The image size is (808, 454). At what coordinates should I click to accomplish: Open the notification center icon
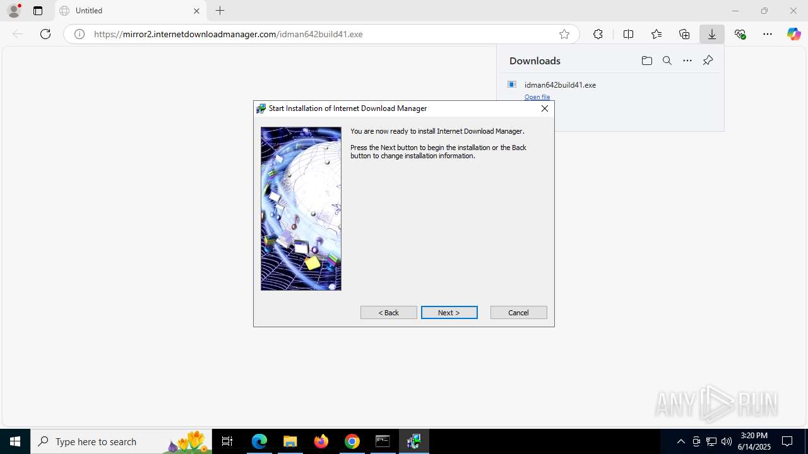point(787,441)
